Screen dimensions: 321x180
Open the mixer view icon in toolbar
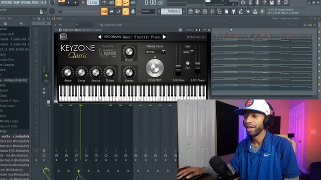212,11
